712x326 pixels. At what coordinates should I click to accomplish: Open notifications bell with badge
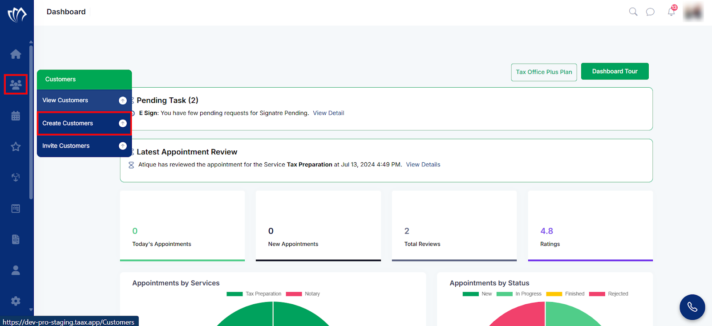(x=672, y=11)
